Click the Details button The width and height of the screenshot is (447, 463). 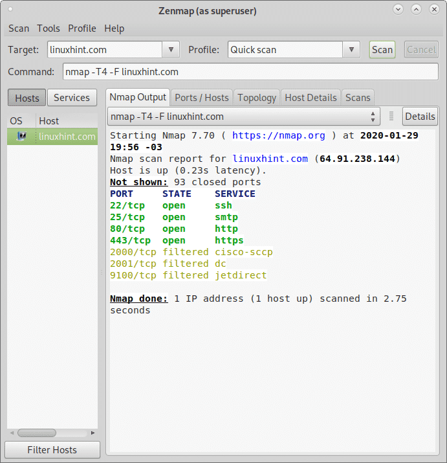(x=420, y=117)
